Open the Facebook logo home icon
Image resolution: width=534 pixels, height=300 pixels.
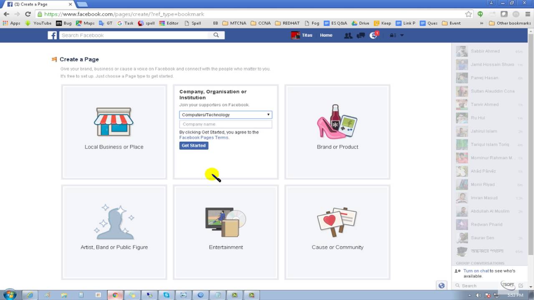[x=52, y=35]
